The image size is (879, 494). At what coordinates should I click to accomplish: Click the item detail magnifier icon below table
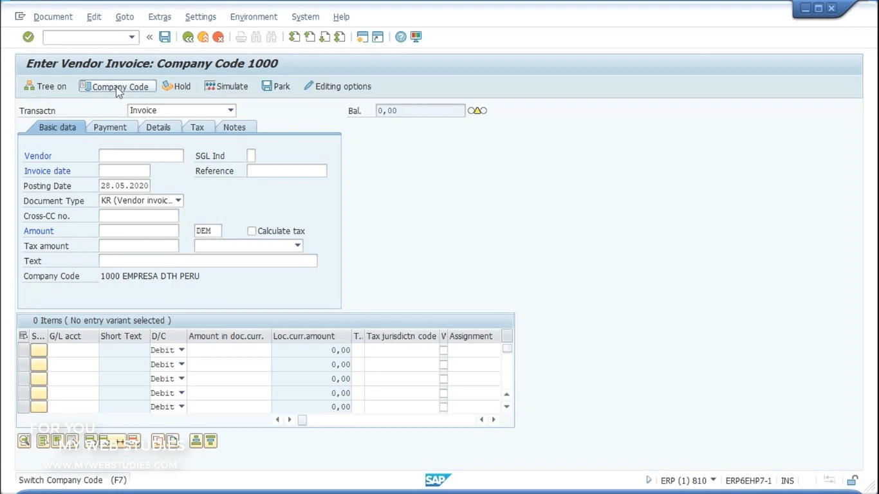[x=24, y=441]
